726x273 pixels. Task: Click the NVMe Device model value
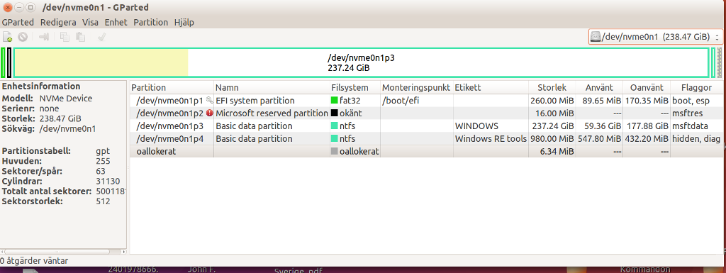pyautogui.click(x=66, y=99)
